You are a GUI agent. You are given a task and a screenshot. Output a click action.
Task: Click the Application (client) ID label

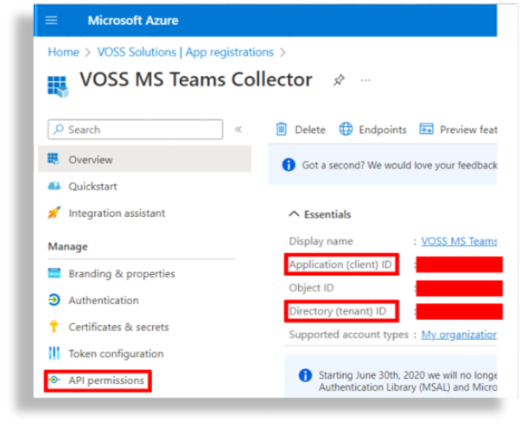pyautogui.click(x=340, y=264)
